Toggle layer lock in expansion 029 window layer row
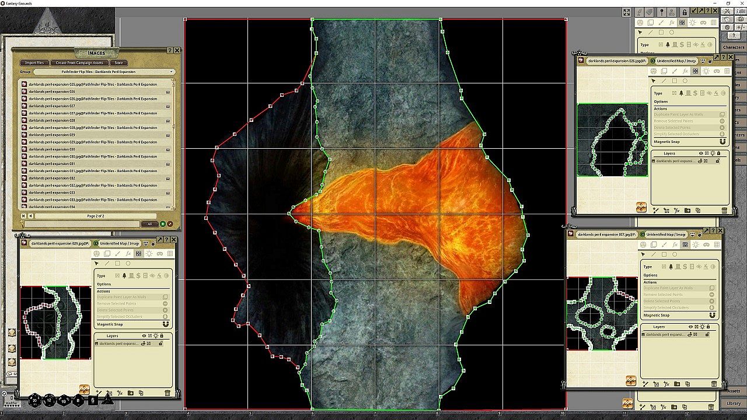Viewport: 747px width, 420px height. click(x=162, y=344)
